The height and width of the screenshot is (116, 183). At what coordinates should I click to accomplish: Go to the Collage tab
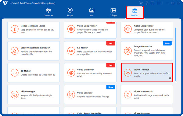[x=113, y=12]
